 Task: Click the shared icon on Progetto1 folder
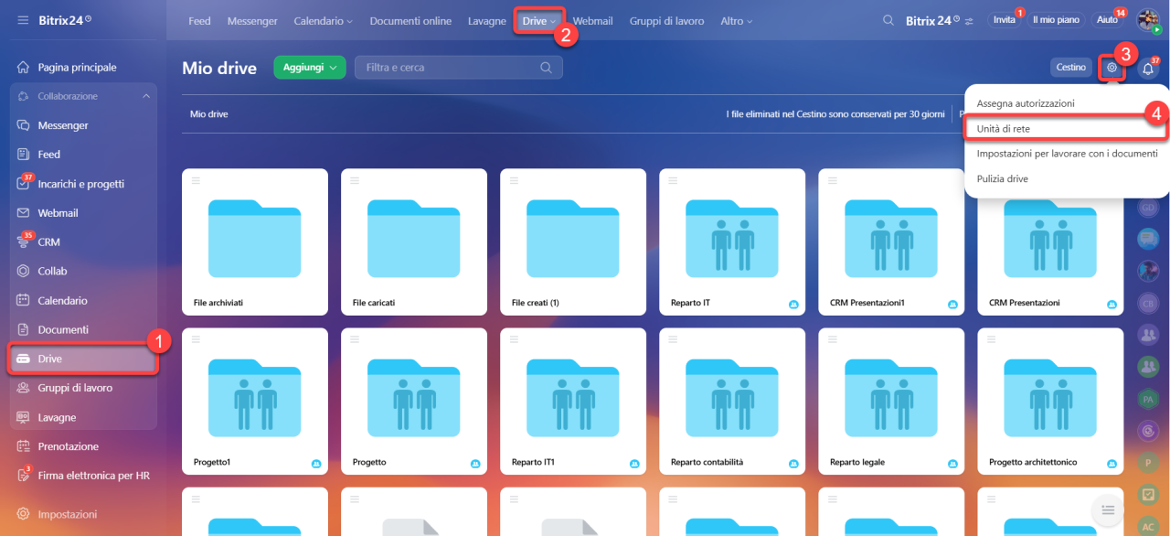point(316,464)
